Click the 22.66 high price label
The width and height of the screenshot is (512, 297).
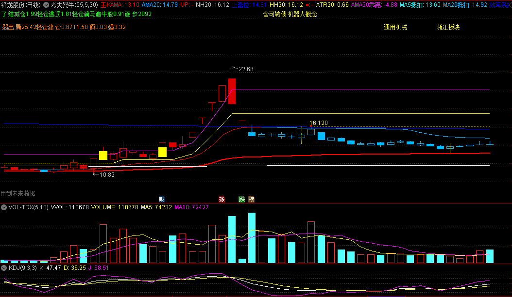click(x=246, y=69)
